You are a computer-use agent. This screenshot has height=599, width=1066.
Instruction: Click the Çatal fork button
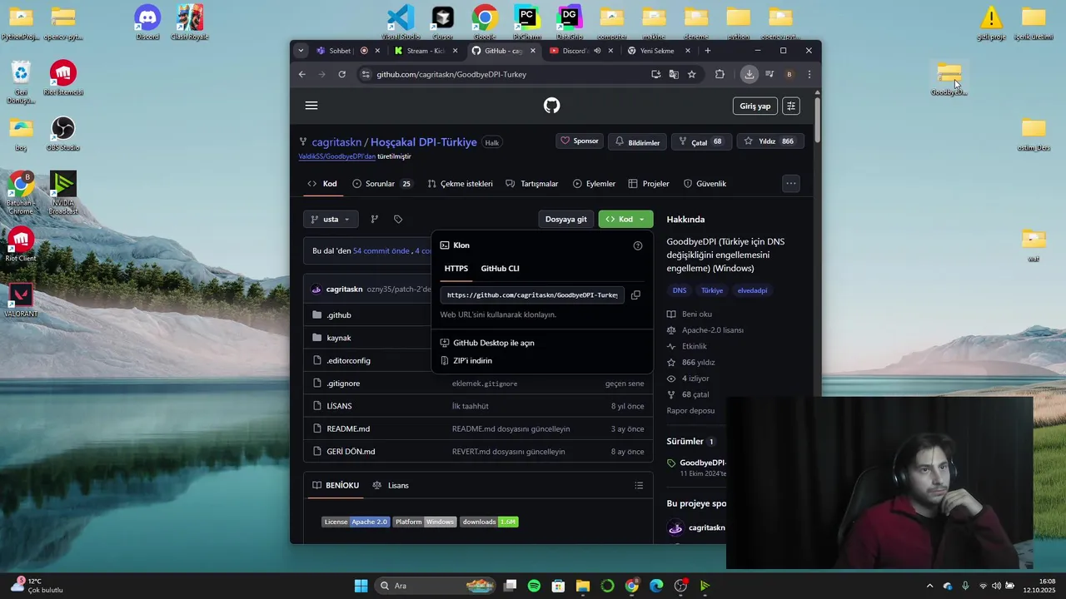tap(701, 142)
